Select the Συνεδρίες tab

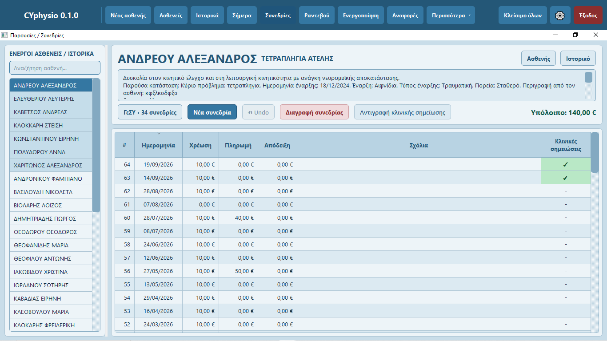[x=278, y=15]
